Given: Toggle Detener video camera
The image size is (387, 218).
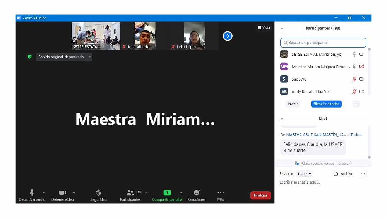Looking at the screenshot, I should (x=62, y=192).
